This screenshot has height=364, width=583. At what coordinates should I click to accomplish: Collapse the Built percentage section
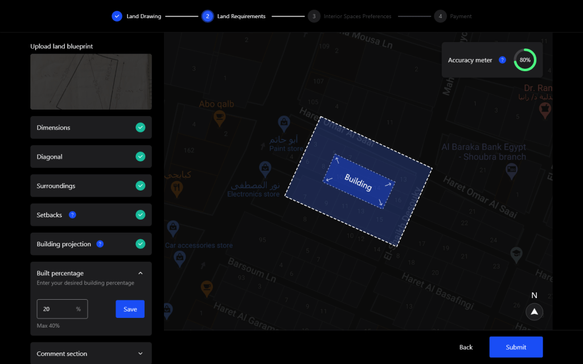point(140,273)
